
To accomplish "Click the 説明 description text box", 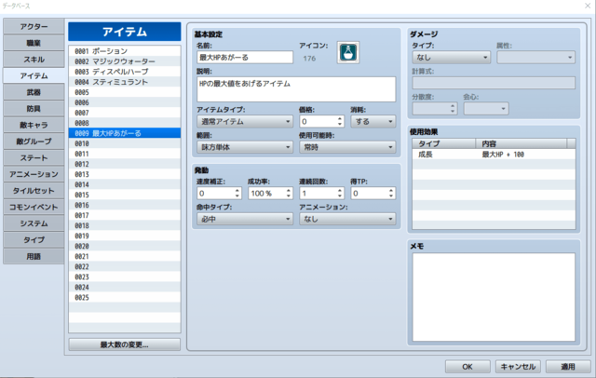I will [296, 89].
